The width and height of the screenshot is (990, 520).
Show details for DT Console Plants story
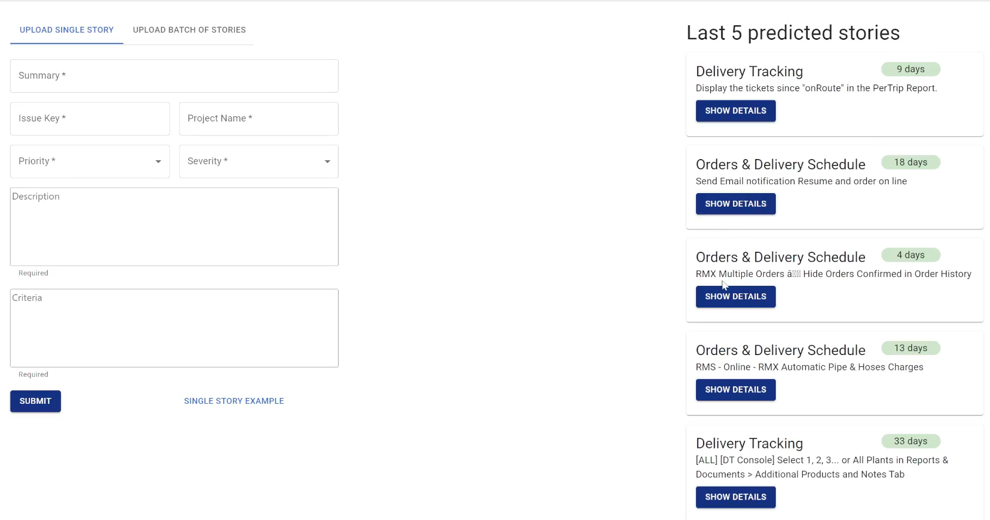click(735, 497)
